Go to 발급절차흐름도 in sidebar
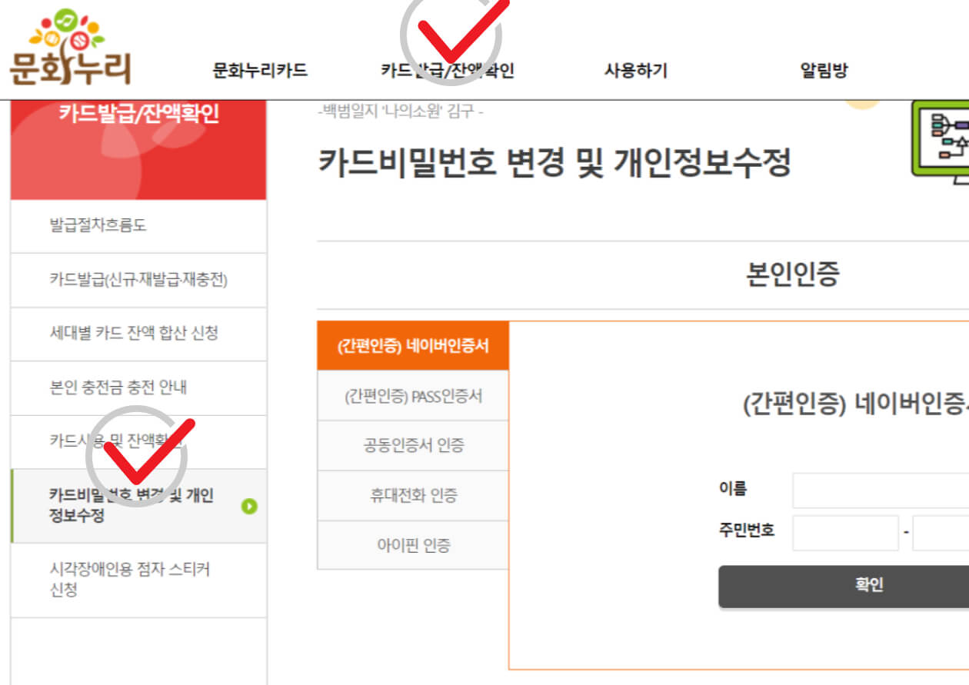969x685 pixels. coord(139,226)
